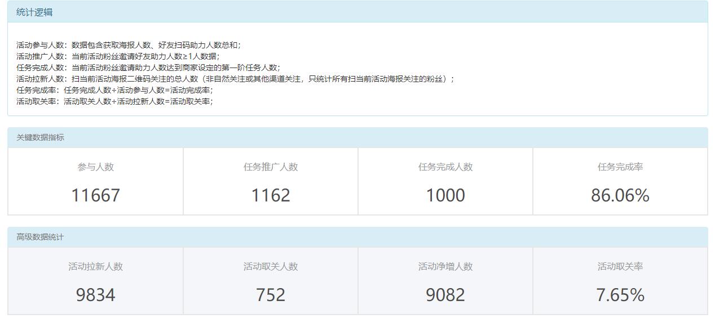Viewport: 715px width, 323px height.
Task: Select the 任务完成率 formula line
Action: coord(115,90)
